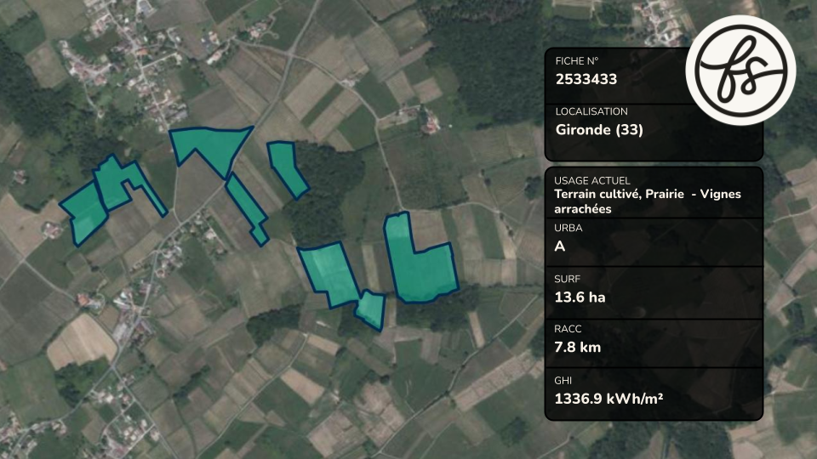The height and width of the screenshot is (459, 817).
Task: Select the arrow-shaped teal parcel
Action: [x=209, y=148]
